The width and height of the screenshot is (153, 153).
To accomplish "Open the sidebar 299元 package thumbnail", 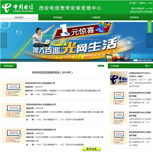I will tap(119, 137).
